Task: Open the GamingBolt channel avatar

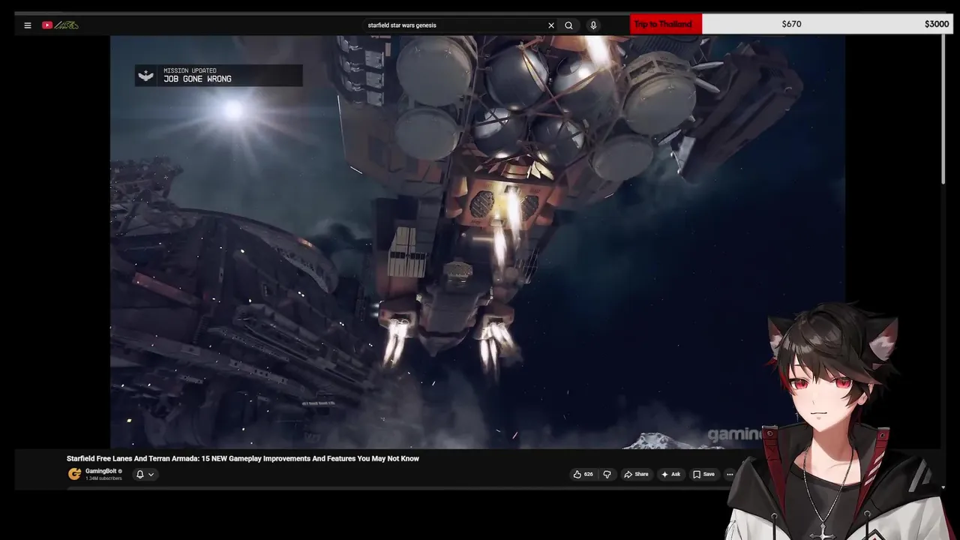Action: [x=74, y=474]
